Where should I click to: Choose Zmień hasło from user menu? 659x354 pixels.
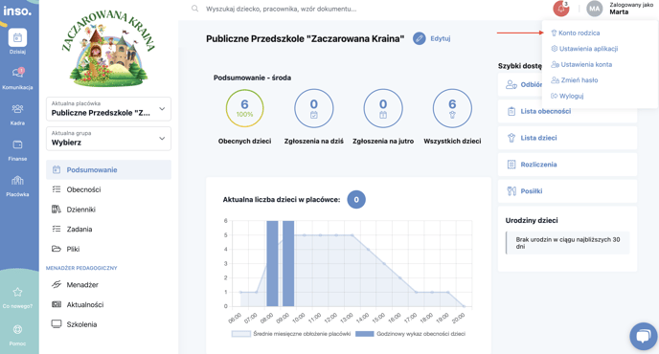click(x=575, y=80)
